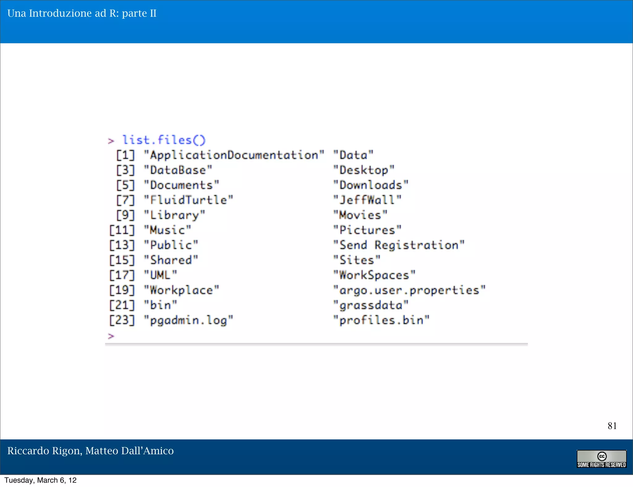The image size is (633, 487).
Task: Click the "ApplicationDocumentation" entry
Action: pyautogui.click(x=234, y=155)
